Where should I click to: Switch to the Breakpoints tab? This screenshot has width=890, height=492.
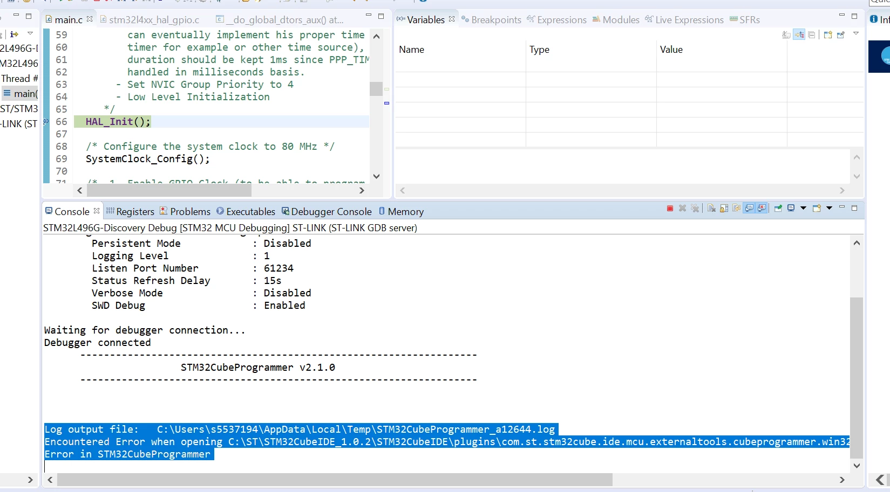coord(491,20)
